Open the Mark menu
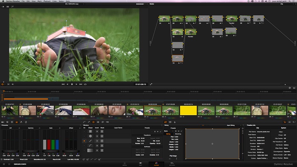 click(x=39, y=1)
